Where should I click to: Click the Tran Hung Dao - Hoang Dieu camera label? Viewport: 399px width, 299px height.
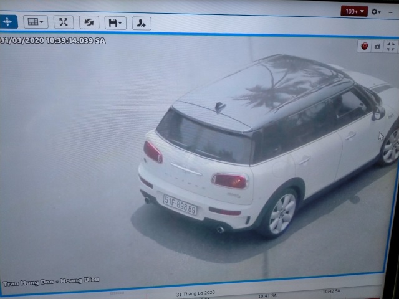50,282
